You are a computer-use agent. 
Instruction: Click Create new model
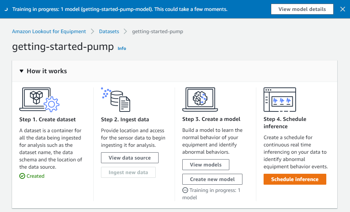coord(212,179)
